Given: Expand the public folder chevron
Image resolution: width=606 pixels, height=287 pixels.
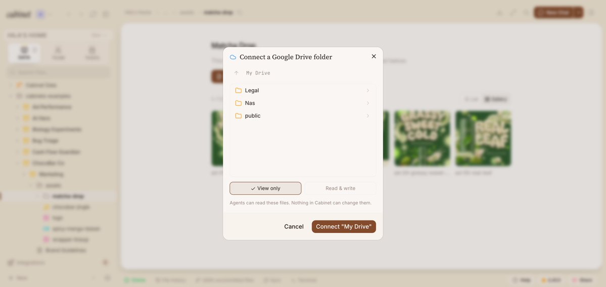Looking at the screenshot, I should pyautogui.click(x=368, y=116).
